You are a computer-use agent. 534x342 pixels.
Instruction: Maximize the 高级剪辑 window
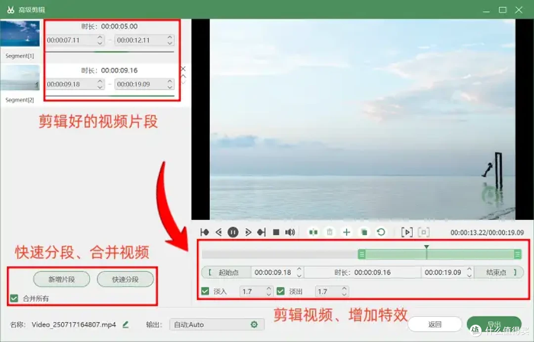point(503,10)
